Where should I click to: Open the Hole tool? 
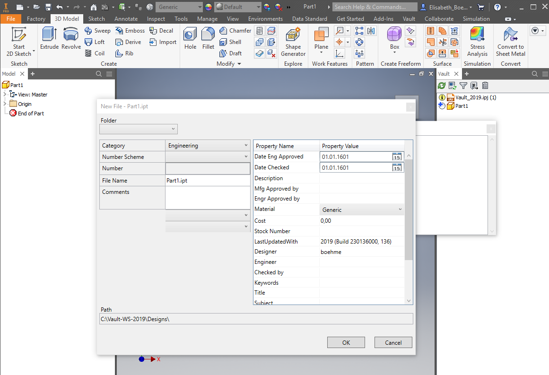pos(190,41)
